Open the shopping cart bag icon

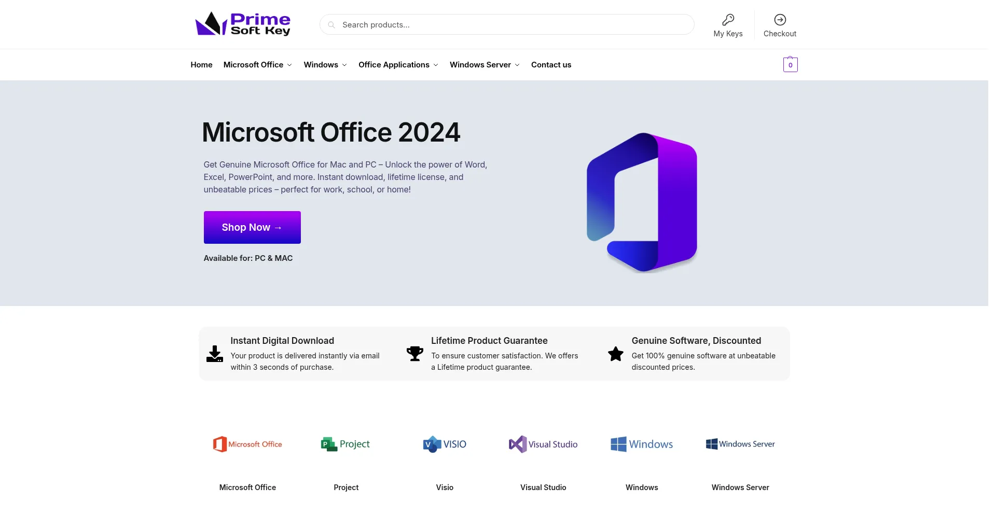(x=790, y=64)
